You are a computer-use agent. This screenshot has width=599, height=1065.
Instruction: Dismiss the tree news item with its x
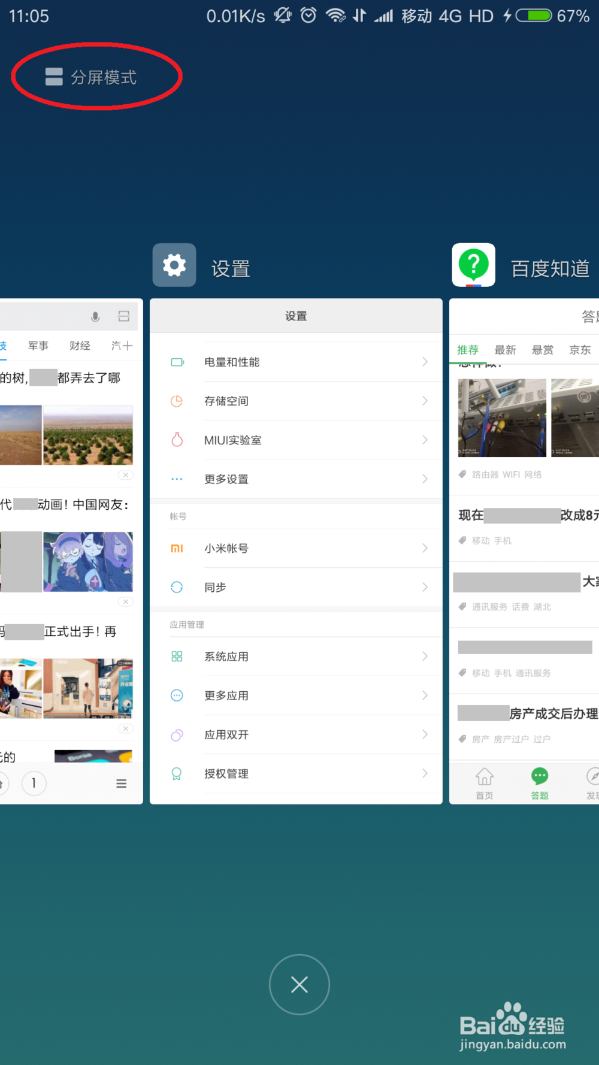(x=125, y=475)
